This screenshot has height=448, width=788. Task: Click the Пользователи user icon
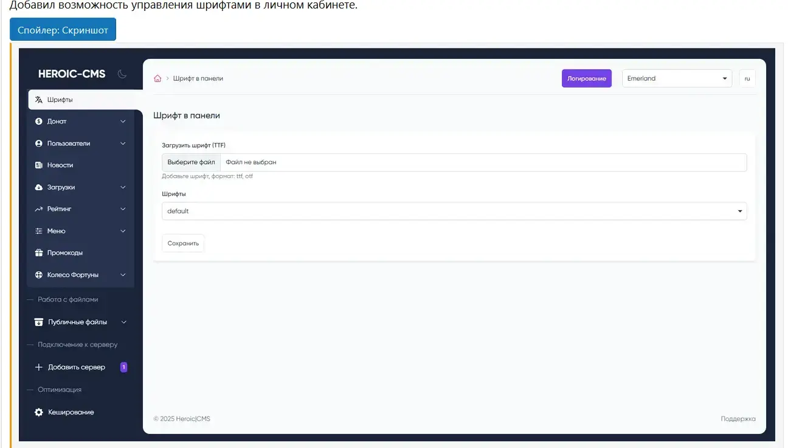point(39,143)
